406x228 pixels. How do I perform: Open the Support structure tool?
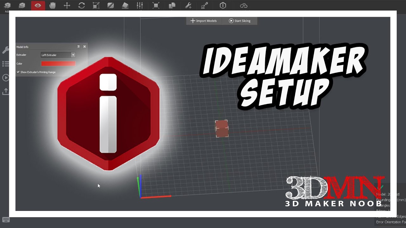pos(125,5)
